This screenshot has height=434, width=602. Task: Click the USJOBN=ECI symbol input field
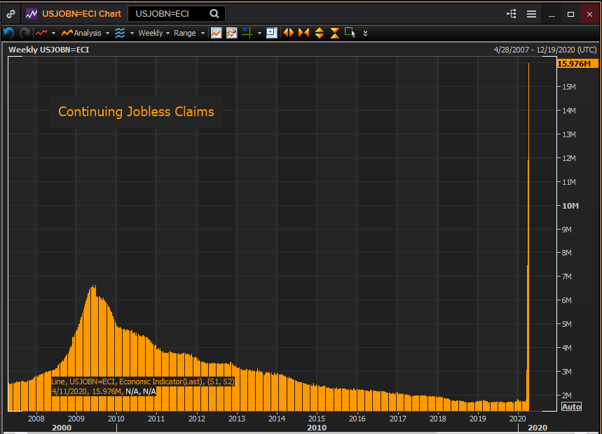(x=168, y=13)
